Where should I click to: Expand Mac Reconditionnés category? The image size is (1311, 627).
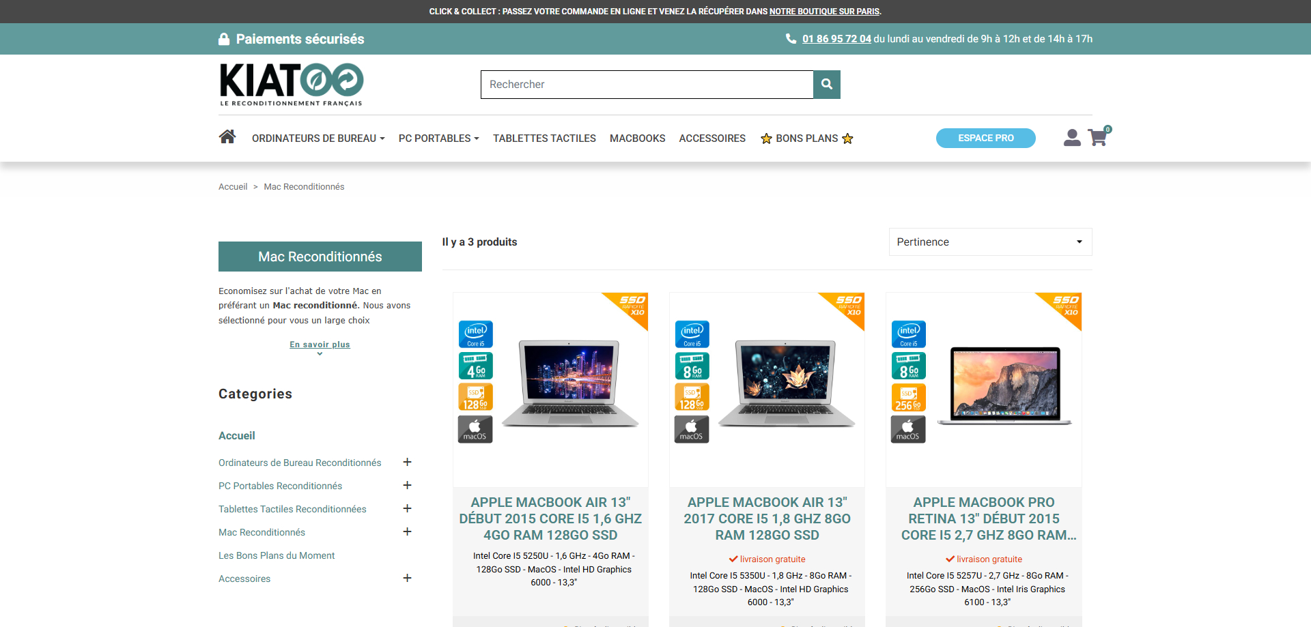[407, 531]
